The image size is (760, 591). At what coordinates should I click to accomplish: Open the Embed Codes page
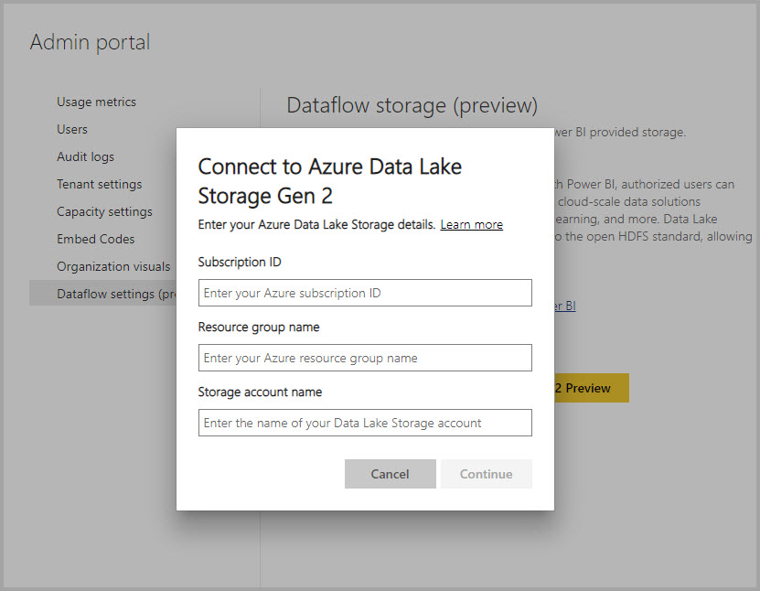coord(95,239)
